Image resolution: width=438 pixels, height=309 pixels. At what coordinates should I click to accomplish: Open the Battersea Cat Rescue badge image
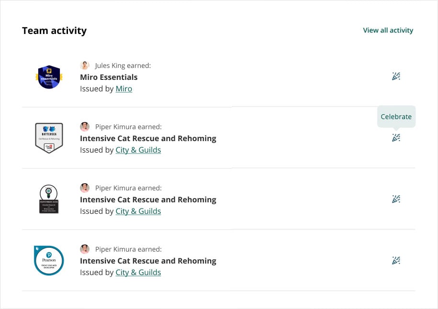(x=49, y=138)
